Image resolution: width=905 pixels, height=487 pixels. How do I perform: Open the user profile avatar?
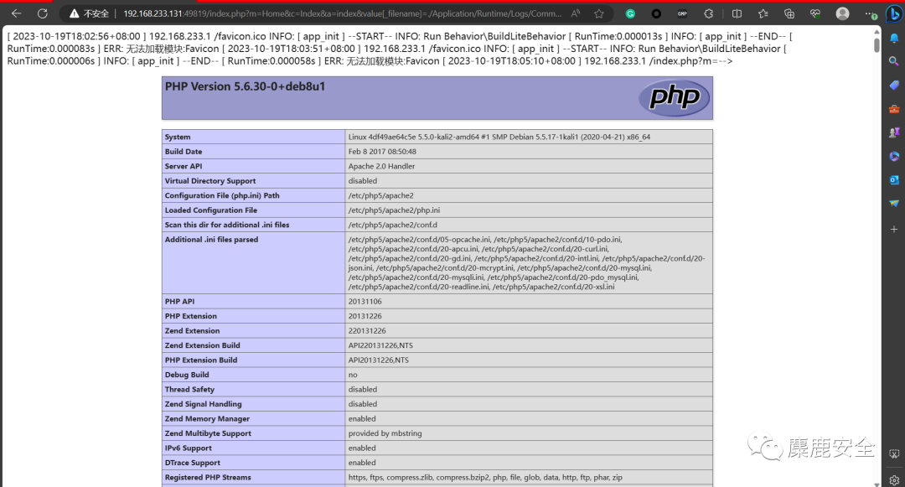click(843, 13)
